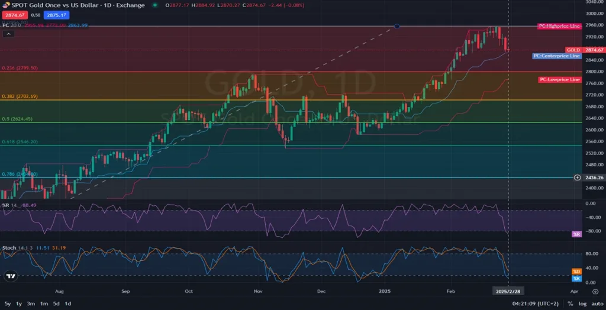Click the GOLD price label on scale
Image resolution: width=606 pixels, height=310 pixels.
click(x=573, y=50)
